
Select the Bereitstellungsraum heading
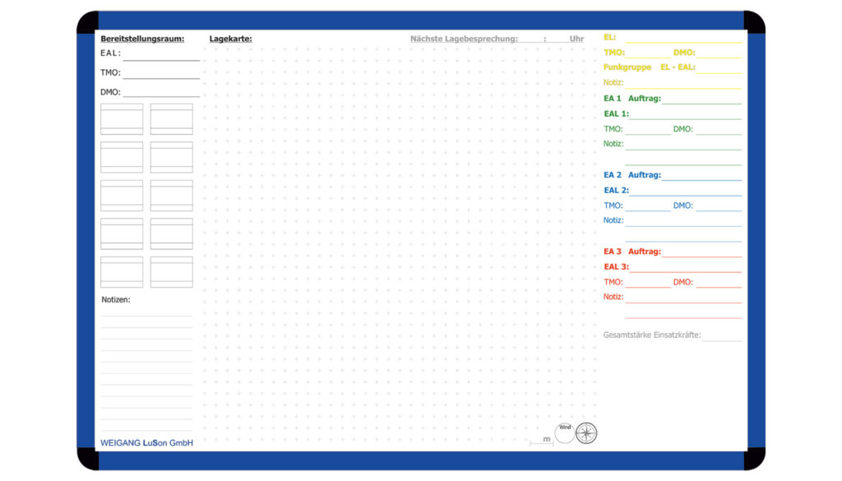click(142, 39)
